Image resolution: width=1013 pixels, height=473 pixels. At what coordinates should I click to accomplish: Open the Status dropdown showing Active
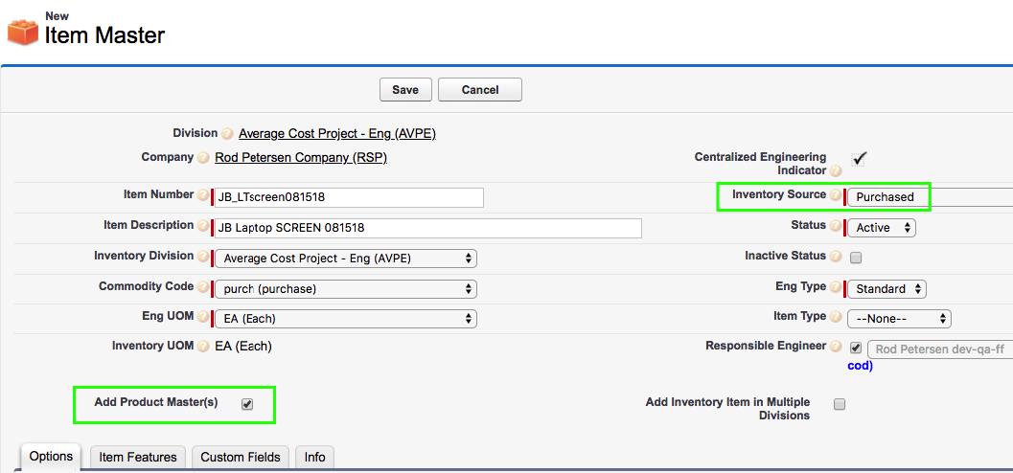(x=881, y=228)
